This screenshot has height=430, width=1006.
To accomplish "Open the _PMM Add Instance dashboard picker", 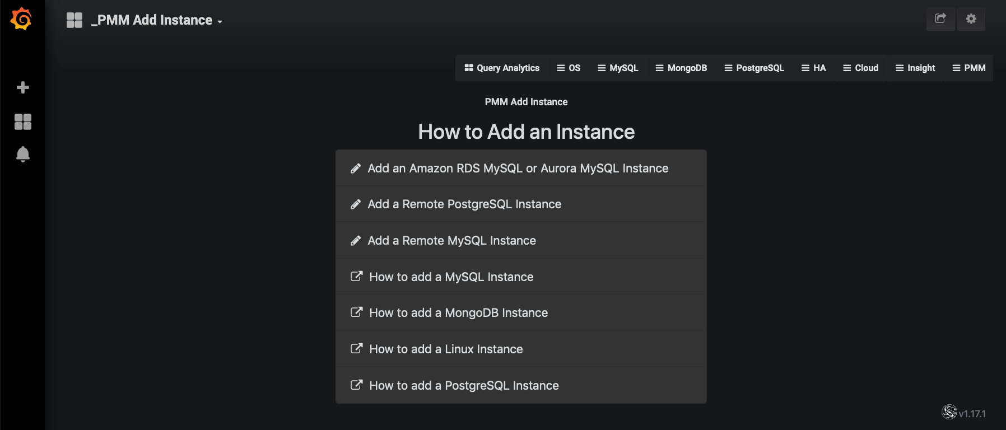I will click(x=157, y=20).
